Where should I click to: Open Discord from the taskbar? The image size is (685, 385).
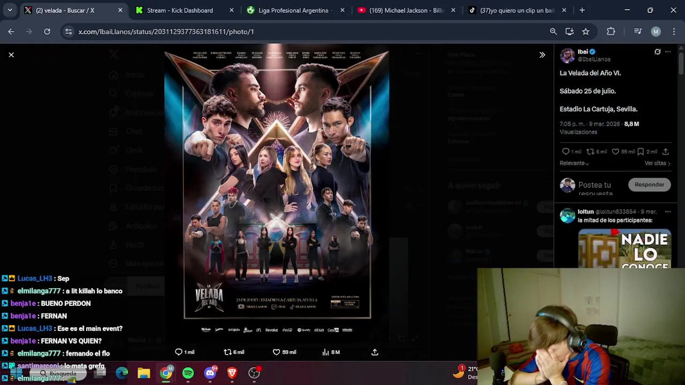210,373
